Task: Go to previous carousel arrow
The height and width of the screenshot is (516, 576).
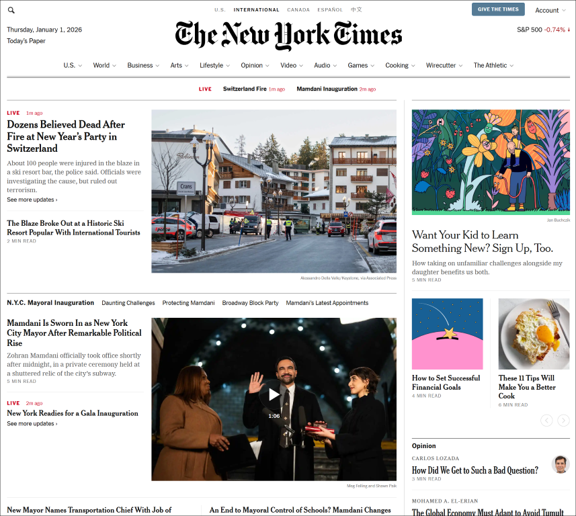Action: (546, 420)
